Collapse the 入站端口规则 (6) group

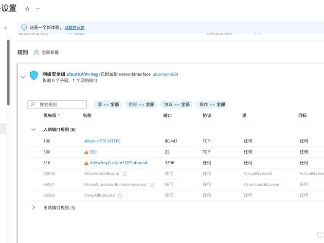coord(34,129)
